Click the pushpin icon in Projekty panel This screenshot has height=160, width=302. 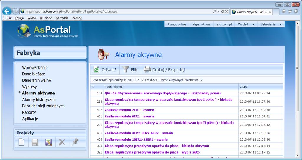tap(75, 142)
